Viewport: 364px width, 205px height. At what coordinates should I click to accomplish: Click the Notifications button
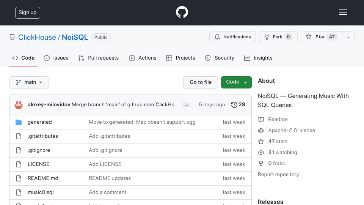pyautogui.click(x=232, y=37)
